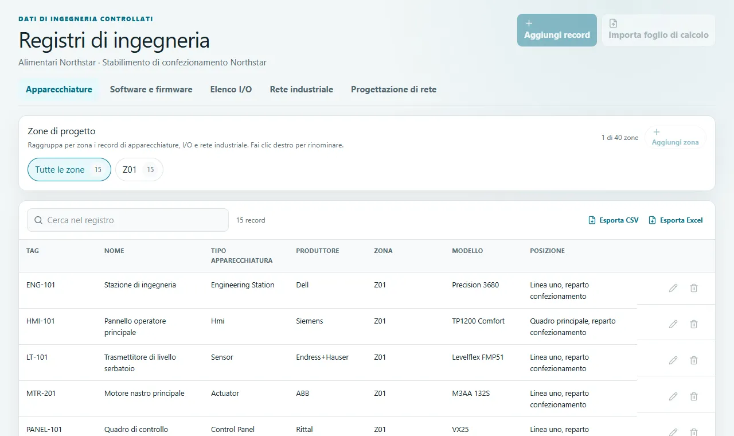Open the Apparecchiature tab

[59, 89]
